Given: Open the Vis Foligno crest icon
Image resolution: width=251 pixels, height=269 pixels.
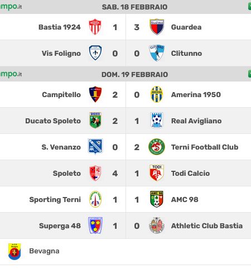Looking at the screenshot, I should tap(95, 53).
